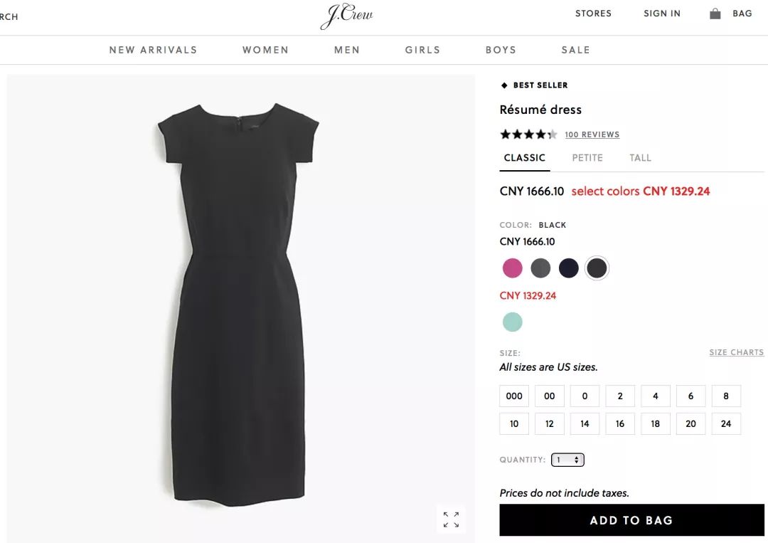Pick the navy color swatch
768x543 pixels.
(x=569, y=268)
